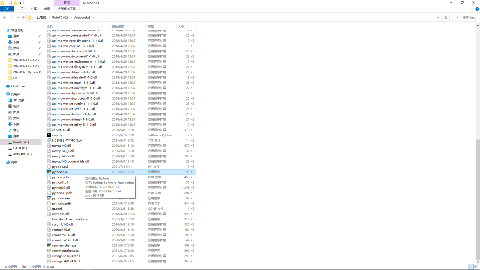Open pinned 桌面 under quick access

coord(16,36)
